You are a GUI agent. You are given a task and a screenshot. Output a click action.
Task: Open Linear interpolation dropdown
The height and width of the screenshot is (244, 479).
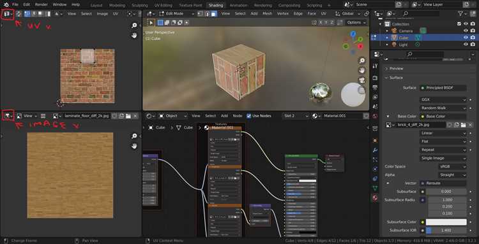pos(443,133)
